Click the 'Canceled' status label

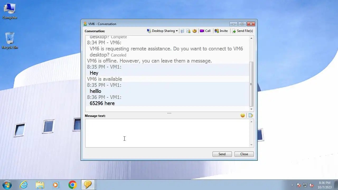point(119,55)
